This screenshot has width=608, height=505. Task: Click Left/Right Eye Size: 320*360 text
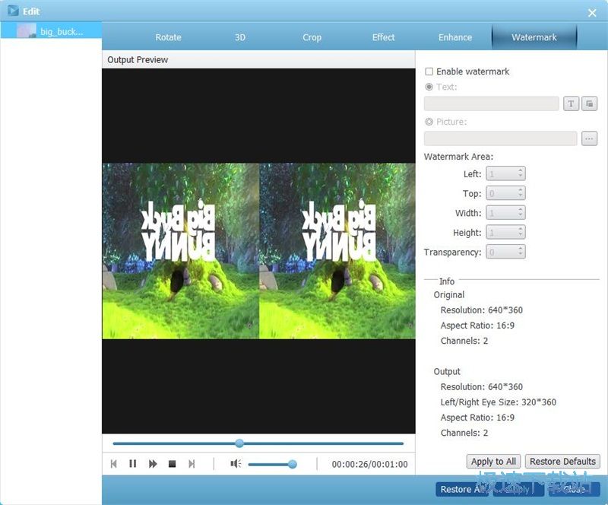tap(499, 402)
